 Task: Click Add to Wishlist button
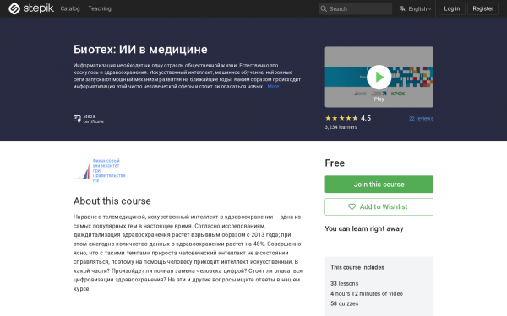pos(379,206)
